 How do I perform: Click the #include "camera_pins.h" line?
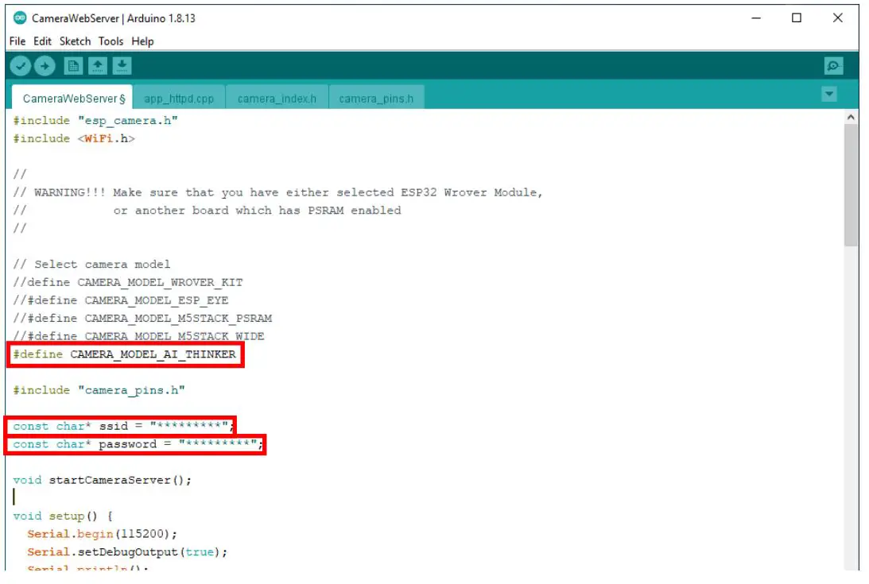(x=99, y=390)
